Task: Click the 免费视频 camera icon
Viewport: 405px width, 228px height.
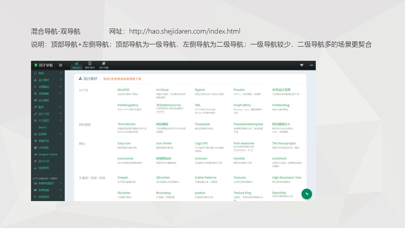Action: click(x=35, y=190)
